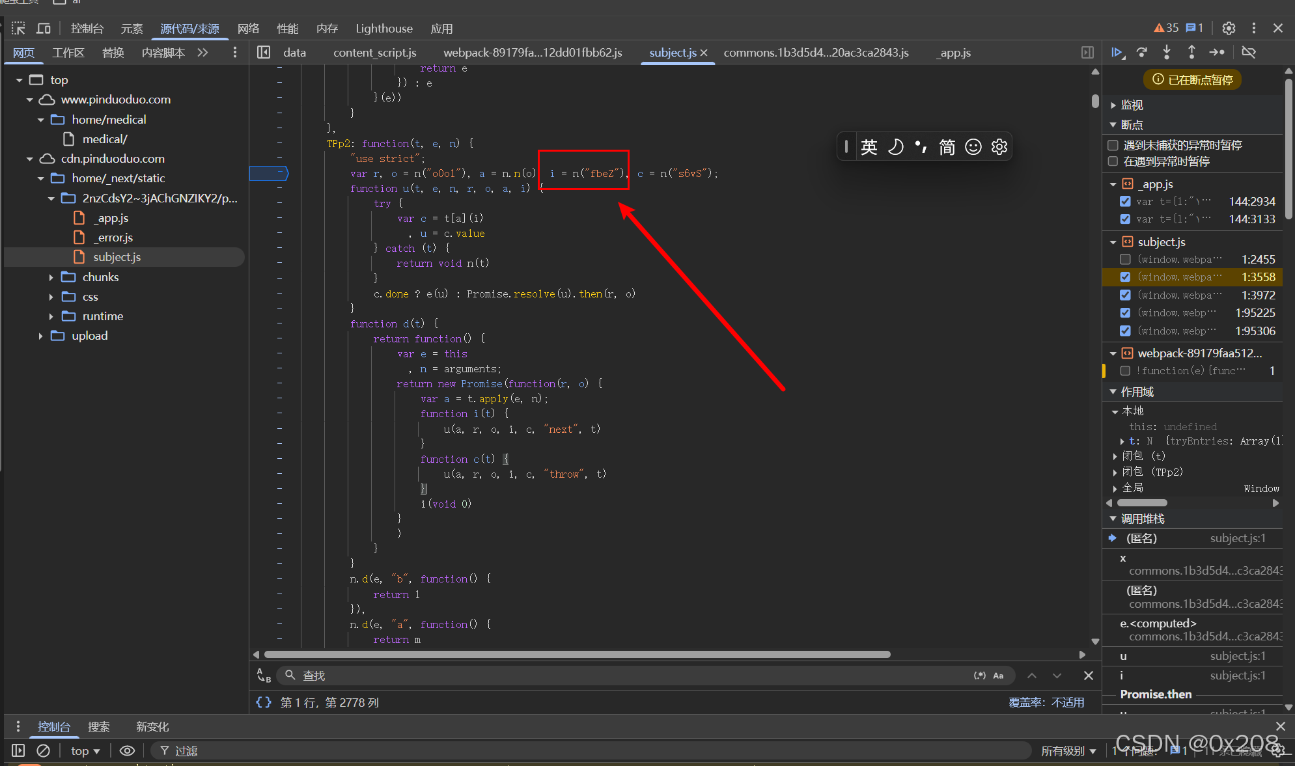The height and width of the screenshot is (766, 1295).
Task: Go to previous search result arrow
Action: [1032, 676]
